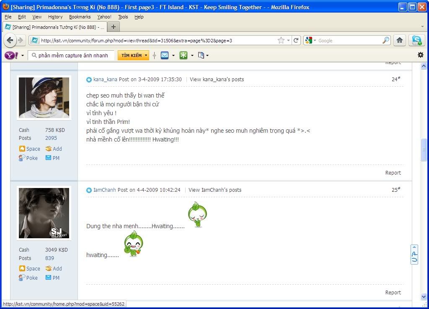The width and height of the screenshot is (429, 309).
Task: Open the Firefox Home page icon
Action: click(399, 41)
